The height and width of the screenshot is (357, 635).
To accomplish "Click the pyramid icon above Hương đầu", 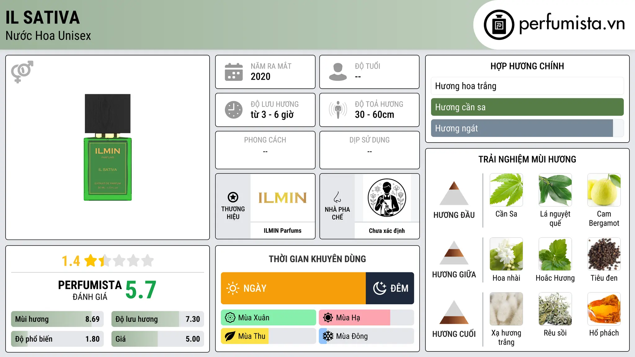I will click(454, 193).
